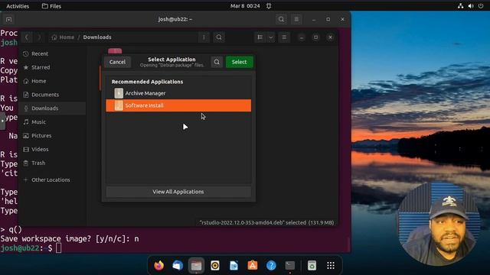Image resolution: width=490 pixels, height=275 pixels.
Task: Open Files hamburger main menu
Action: (284, 37)
